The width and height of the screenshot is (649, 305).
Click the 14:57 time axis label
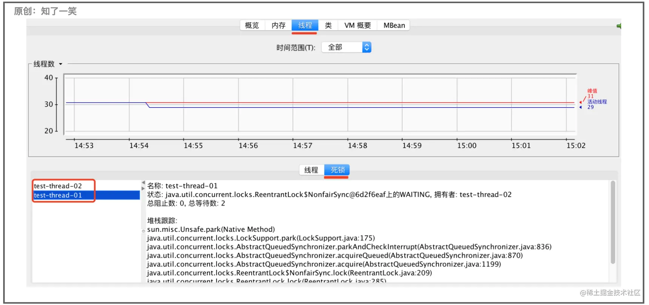(303, 145)
